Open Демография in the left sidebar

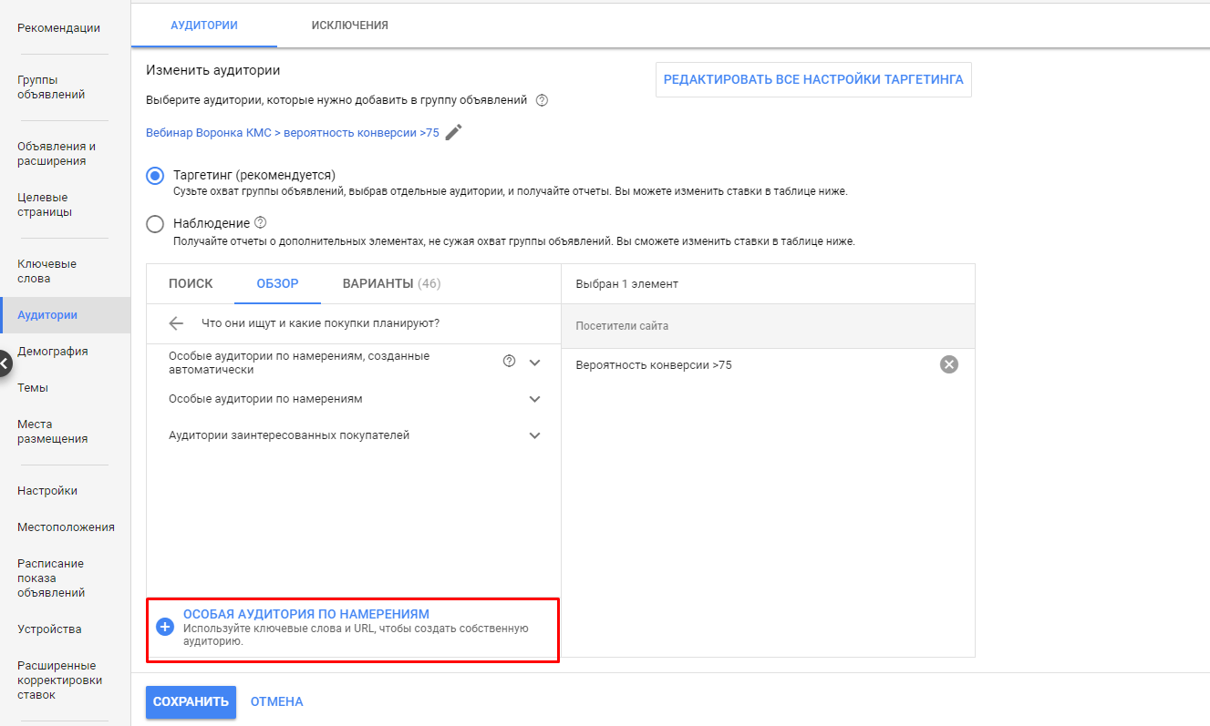pos(53,352)
